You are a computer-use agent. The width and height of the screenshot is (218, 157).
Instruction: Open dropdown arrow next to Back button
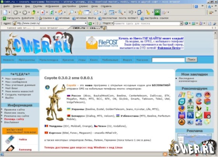pyautogui.click(x=20, y=12)
